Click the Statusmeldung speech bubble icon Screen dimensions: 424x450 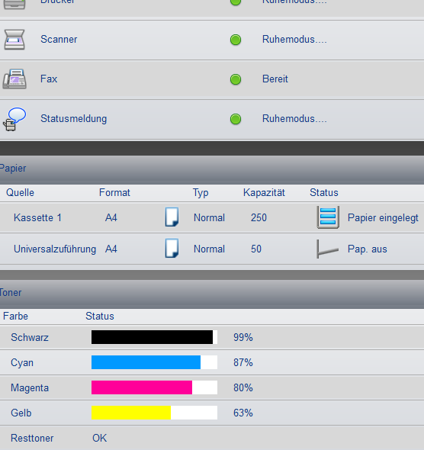(14, 119)
